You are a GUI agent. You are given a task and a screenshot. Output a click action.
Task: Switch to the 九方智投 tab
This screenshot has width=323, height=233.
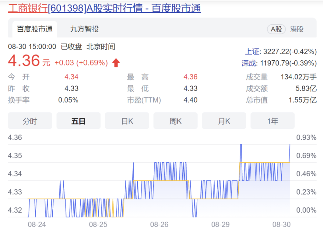tap(84, 29)
